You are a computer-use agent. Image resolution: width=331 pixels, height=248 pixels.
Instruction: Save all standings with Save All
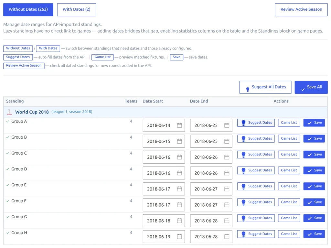click(311, 87)
